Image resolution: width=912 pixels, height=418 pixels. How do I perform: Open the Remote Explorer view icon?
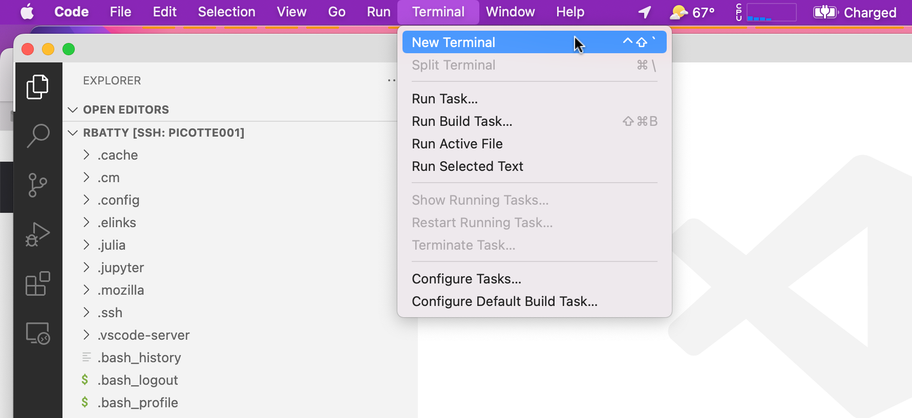click(38, 333)
